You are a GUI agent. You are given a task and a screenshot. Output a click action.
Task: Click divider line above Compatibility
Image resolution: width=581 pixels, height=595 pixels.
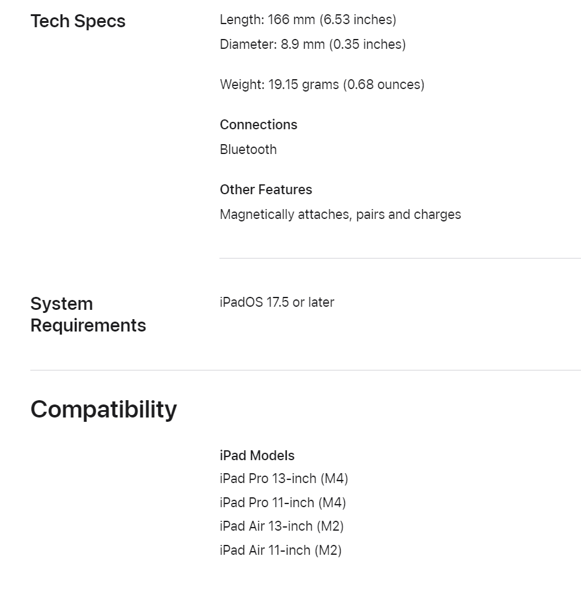tap(306, 370)
